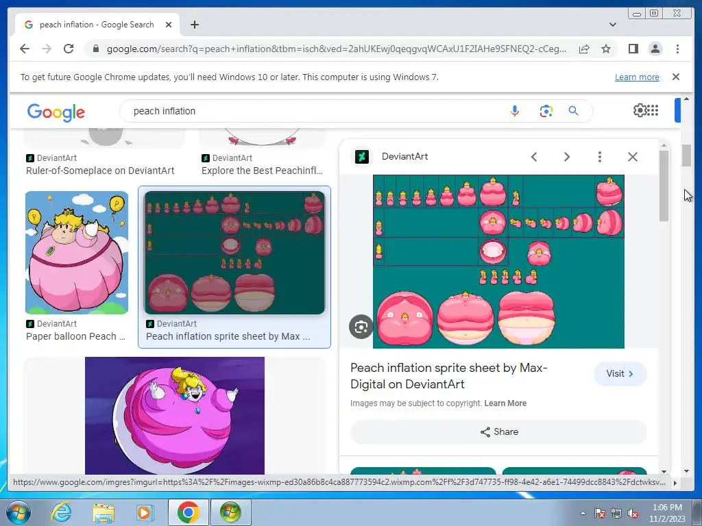Screen dimensions: 702x526
Task: Close the image preview panel
Action: [x=633, y=157]
